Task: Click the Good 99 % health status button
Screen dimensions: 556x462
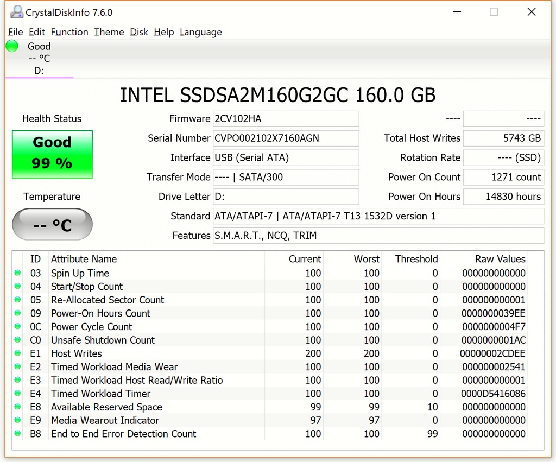Action: tap(52, 154)
